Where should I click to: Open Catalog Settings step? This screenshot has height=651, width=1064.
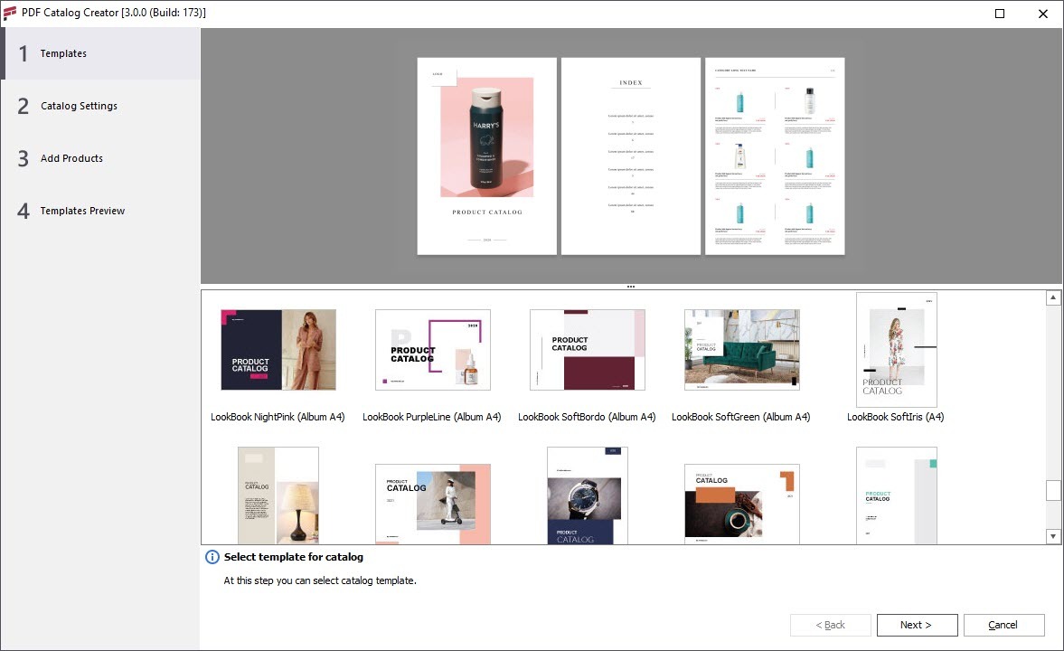click(79, 107)
